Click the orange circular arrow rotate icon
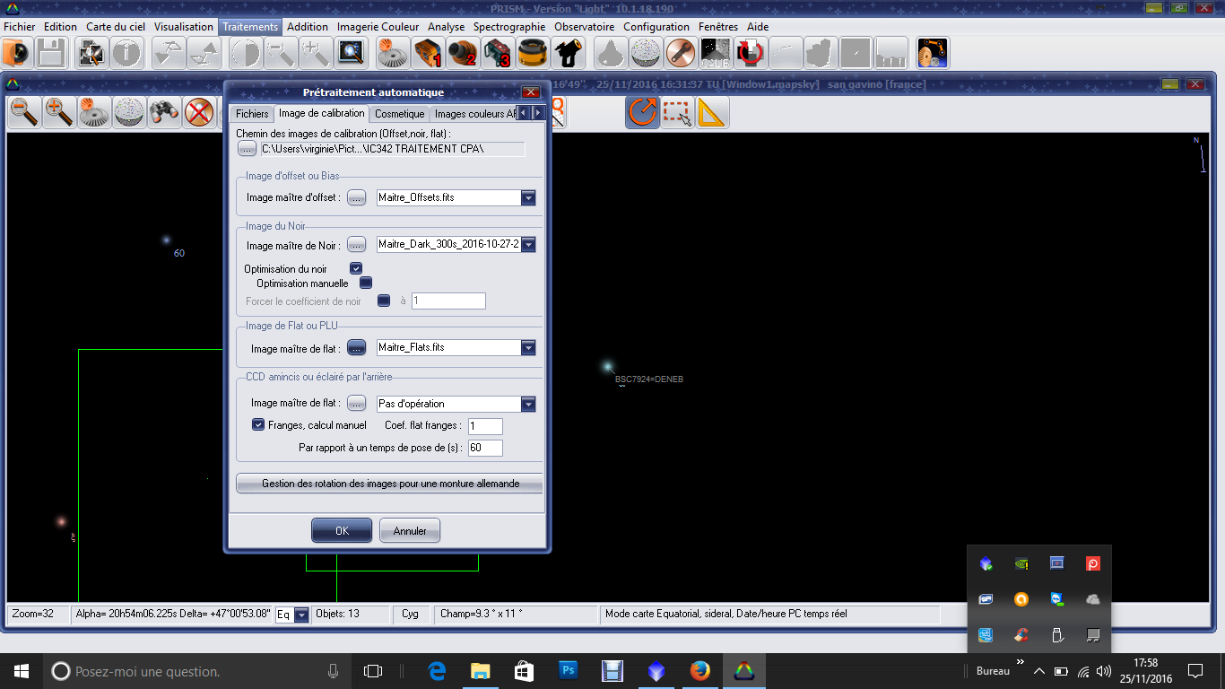Screen dimensions: 1225x689 click(x=642, y=113)
